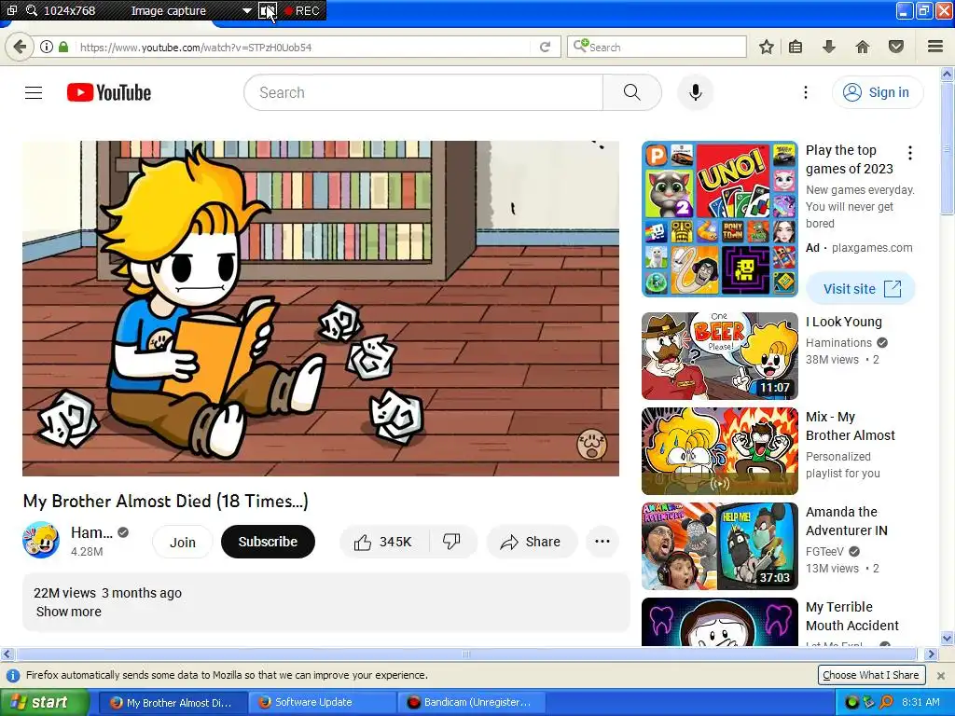Viewport: 955px width, 716px height.
Task: Click '22M views 3 months ago' text
Action: [x=108, y=592]
